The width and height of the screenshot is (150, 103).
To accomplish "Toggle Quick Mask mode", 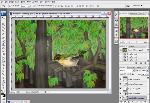I will (3, 99).
